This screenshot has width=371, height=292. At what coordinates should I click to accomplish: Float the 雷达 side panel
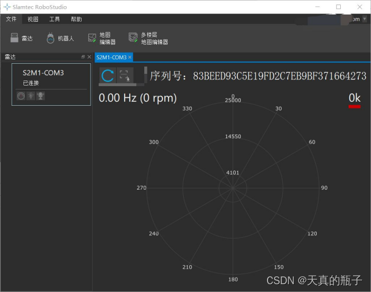pyautogui.click(x=83, y=57)
